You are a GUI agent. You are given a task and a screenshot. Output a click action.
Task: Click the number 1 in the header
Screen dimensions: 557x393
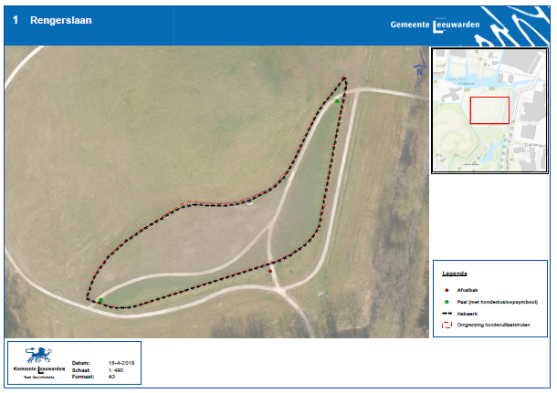point(16,20)
